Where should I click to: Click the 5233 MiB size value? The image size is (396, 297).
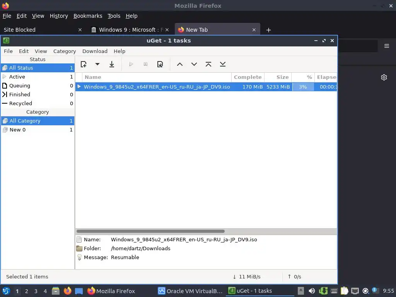(278, 87)
